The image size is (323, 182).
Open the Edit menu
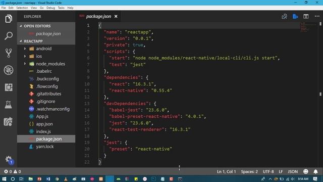point(11,8)
